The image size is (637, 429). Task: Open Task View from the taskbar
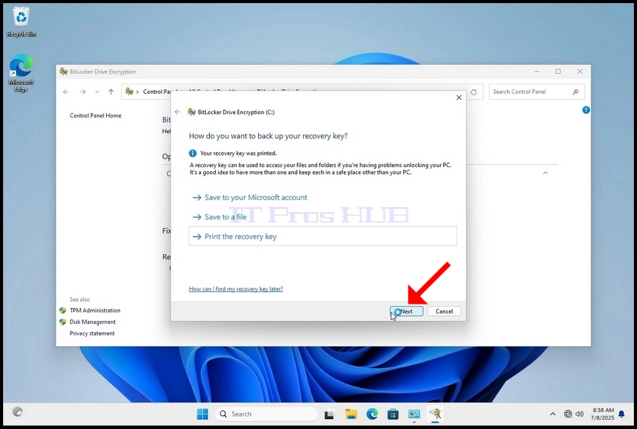coord(330,414)
